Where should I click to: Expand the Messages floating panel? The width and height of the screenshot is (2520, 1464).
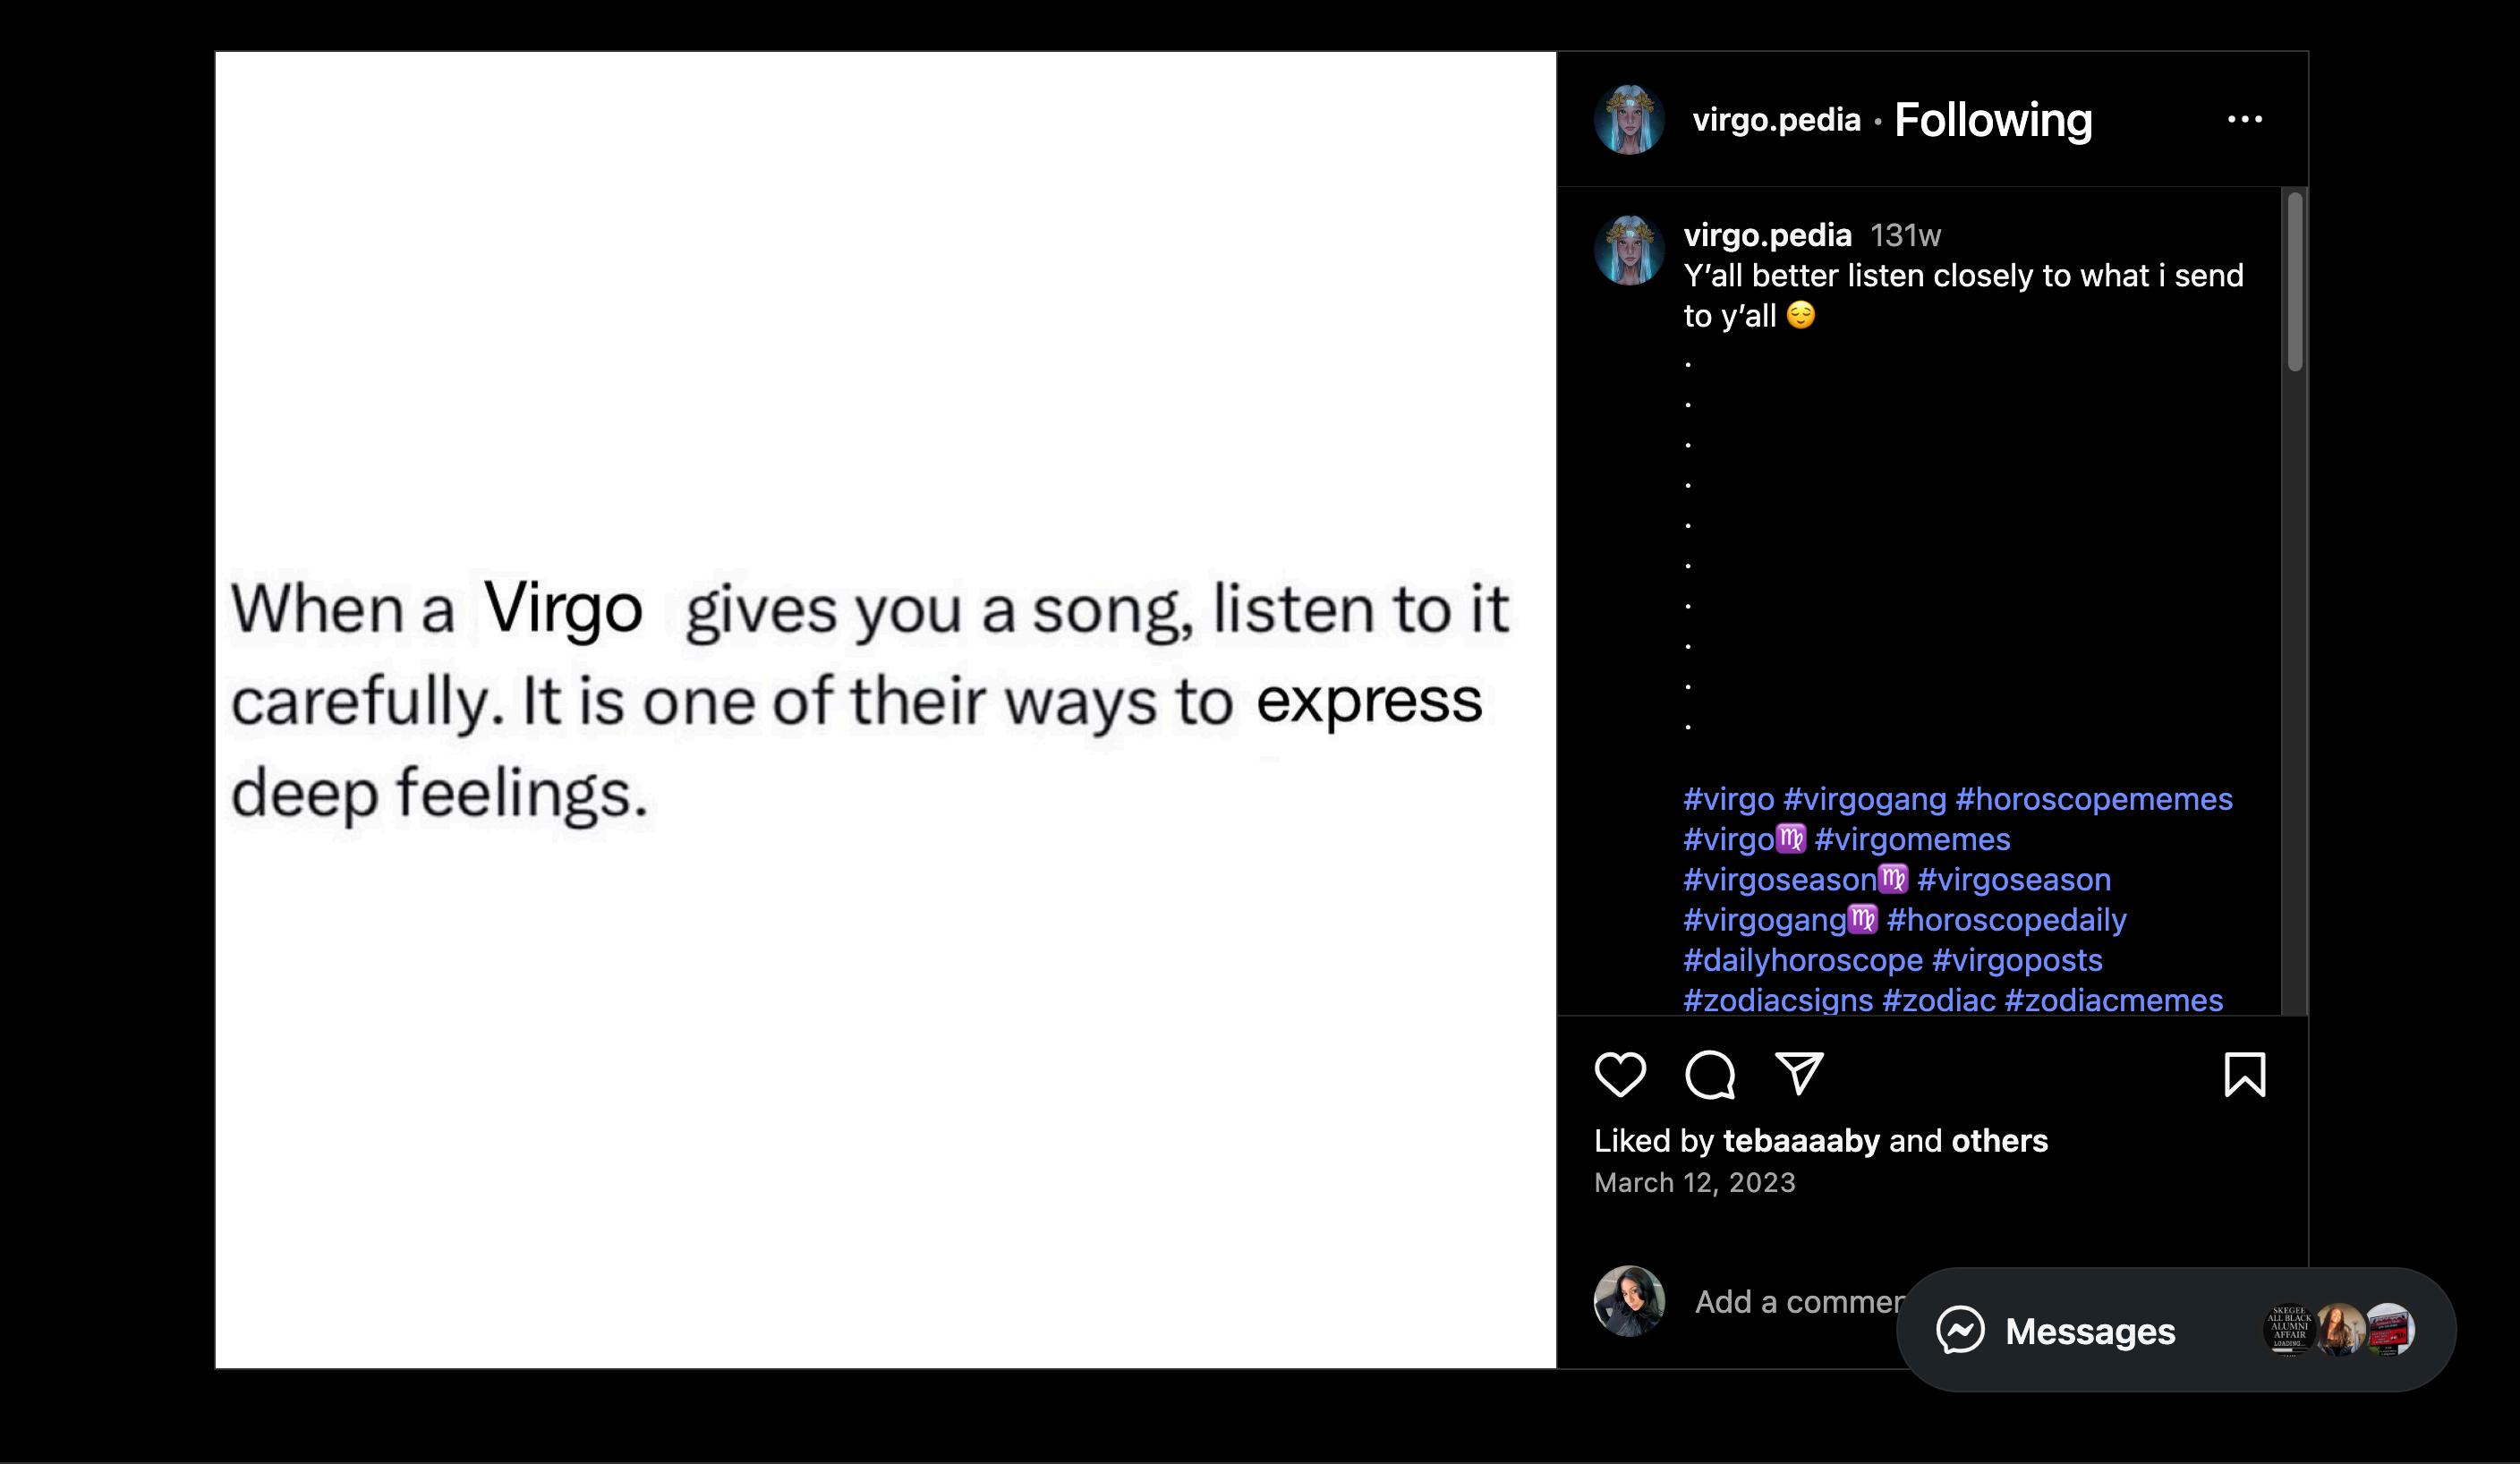click(x=2090, y=1331)
